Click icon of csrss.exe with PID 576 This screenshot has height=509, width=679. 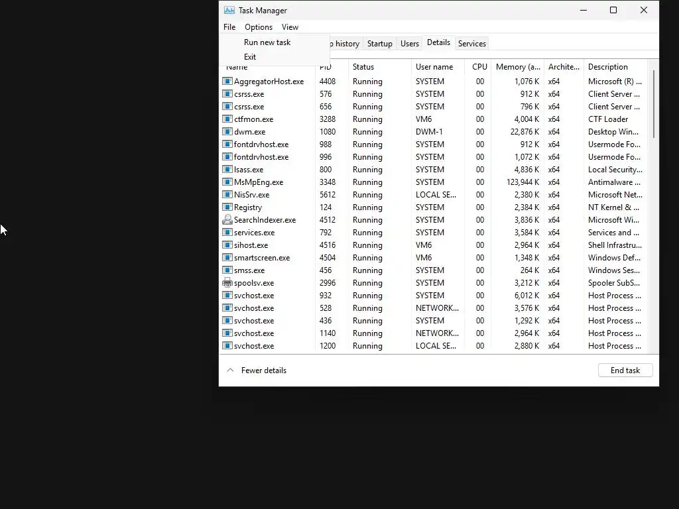point(227,93)
